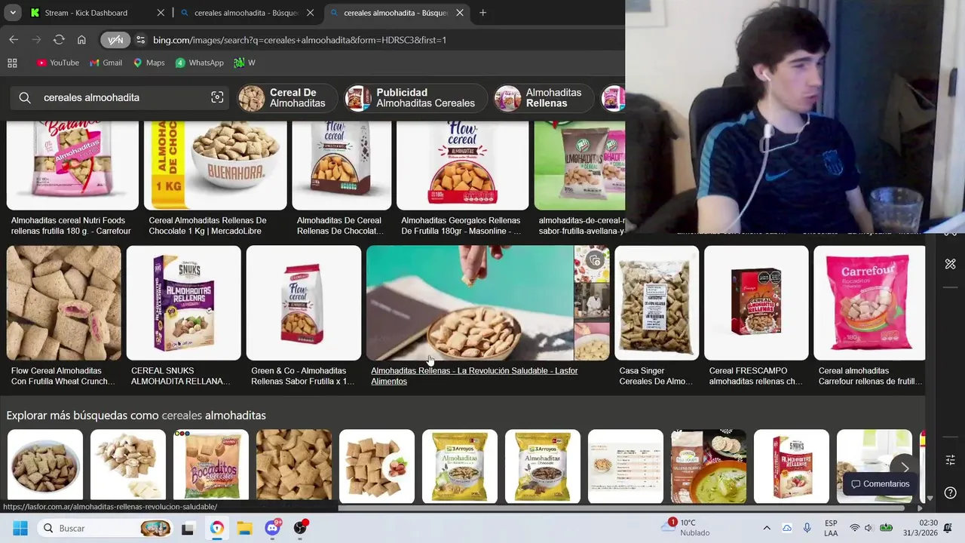Viewport: 965px width, 543px height.
Task: Expand the hidden system tray icons
Action: tap(767, 528)
